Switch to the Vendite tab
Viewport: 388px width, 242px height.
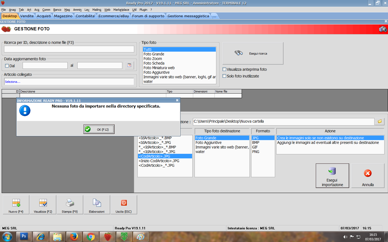[x=27, y=16]
